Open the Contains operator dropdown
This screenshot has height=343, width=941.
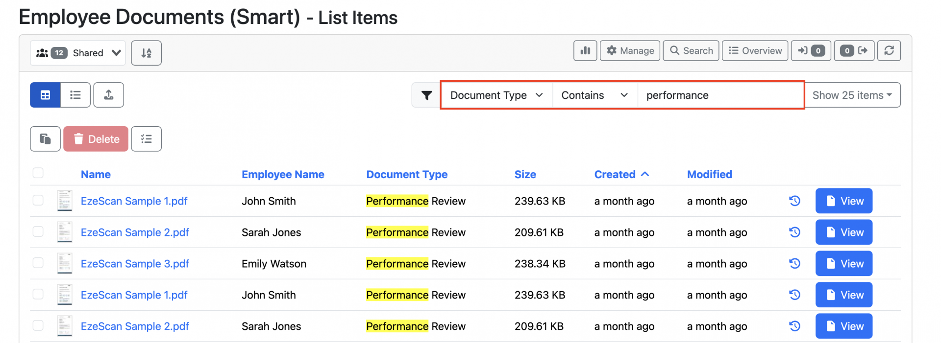[595, 95]
